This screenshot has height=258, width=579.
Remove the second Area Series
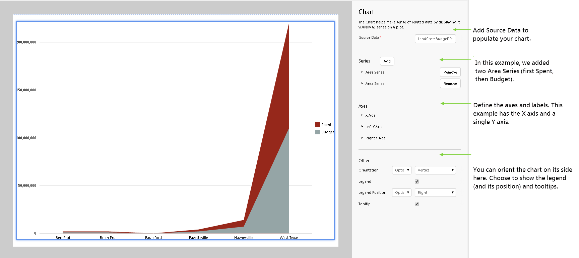(450, 84)
